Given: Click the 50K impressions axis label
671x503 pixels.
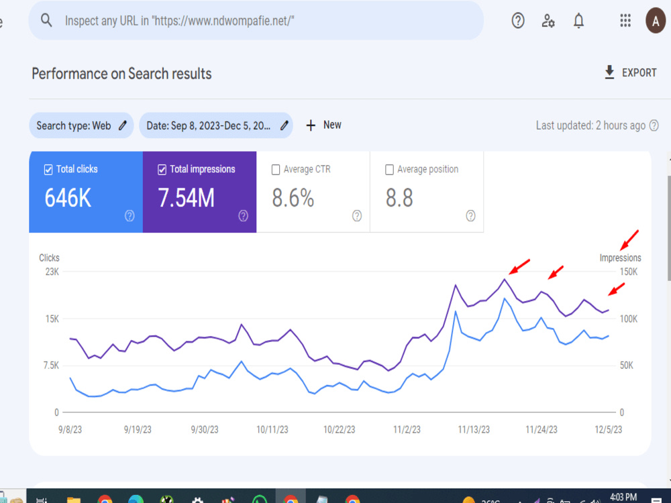Looking at the screenshot, I should (627, 366).
